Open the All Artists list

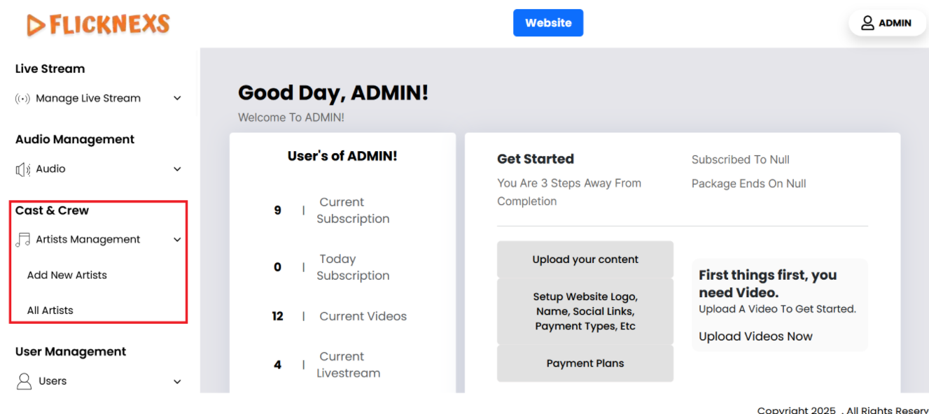pos(50,310)
